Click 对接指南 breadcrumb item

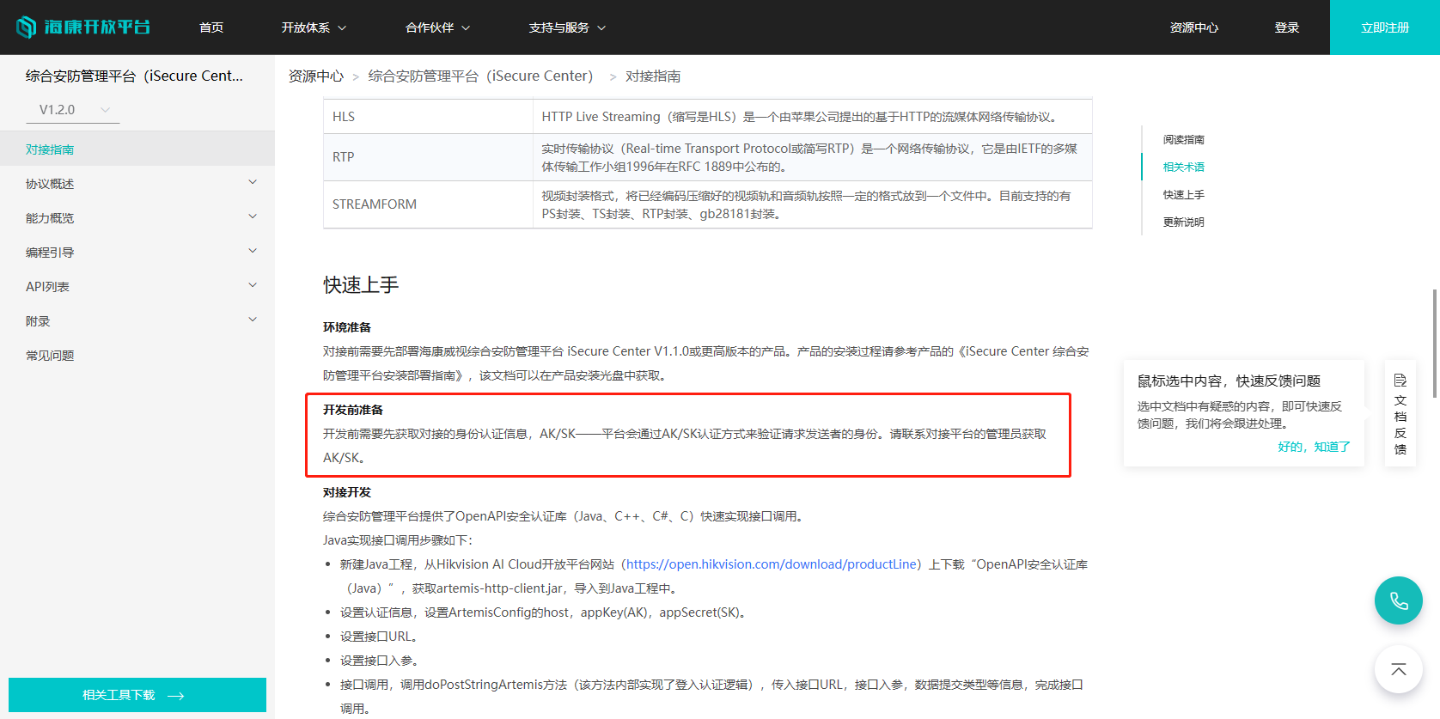pos(653,76)
